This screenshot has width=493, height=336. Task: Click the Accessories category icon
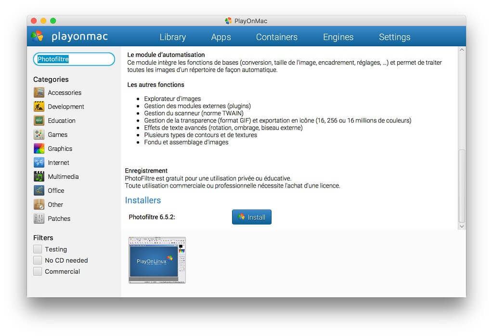coord(39,93)
